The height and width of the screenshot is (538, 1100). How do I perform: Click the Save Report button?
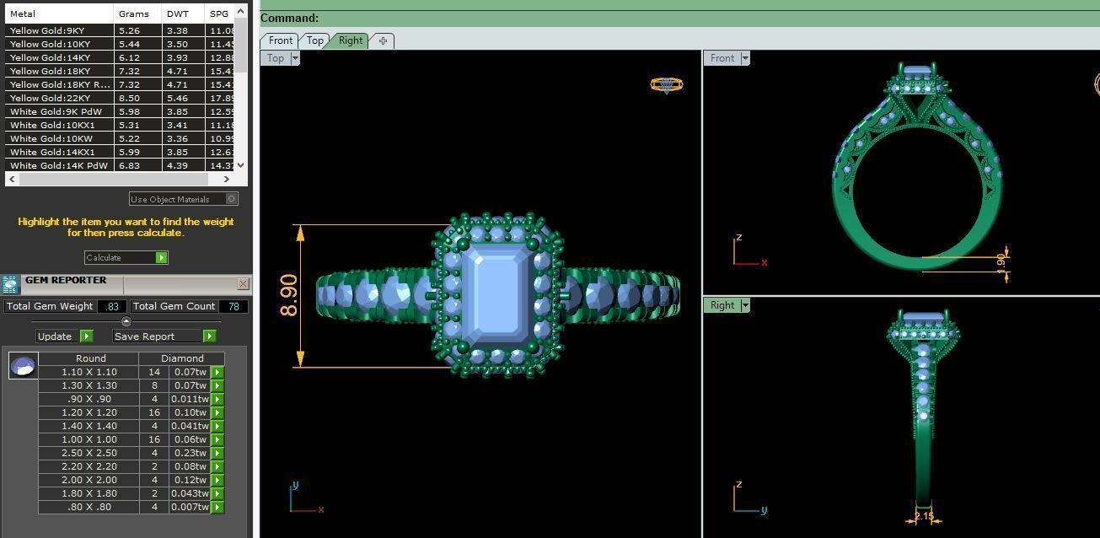pos(158,336)
